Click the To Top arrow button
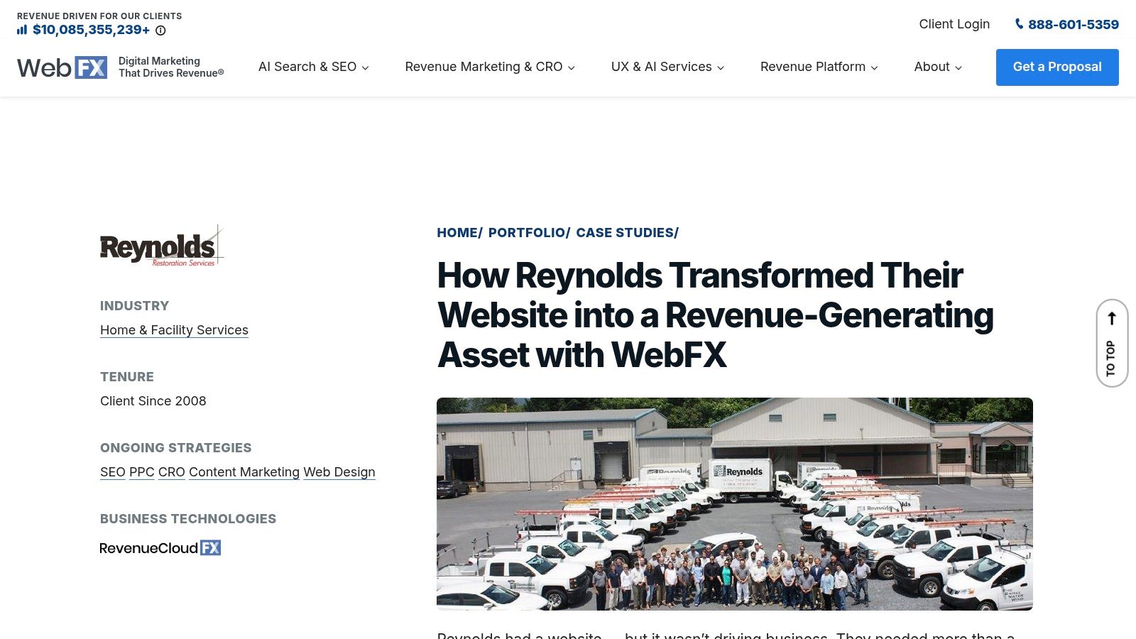This screenshot has width=1136, height=639. [x=1112, y=344]
